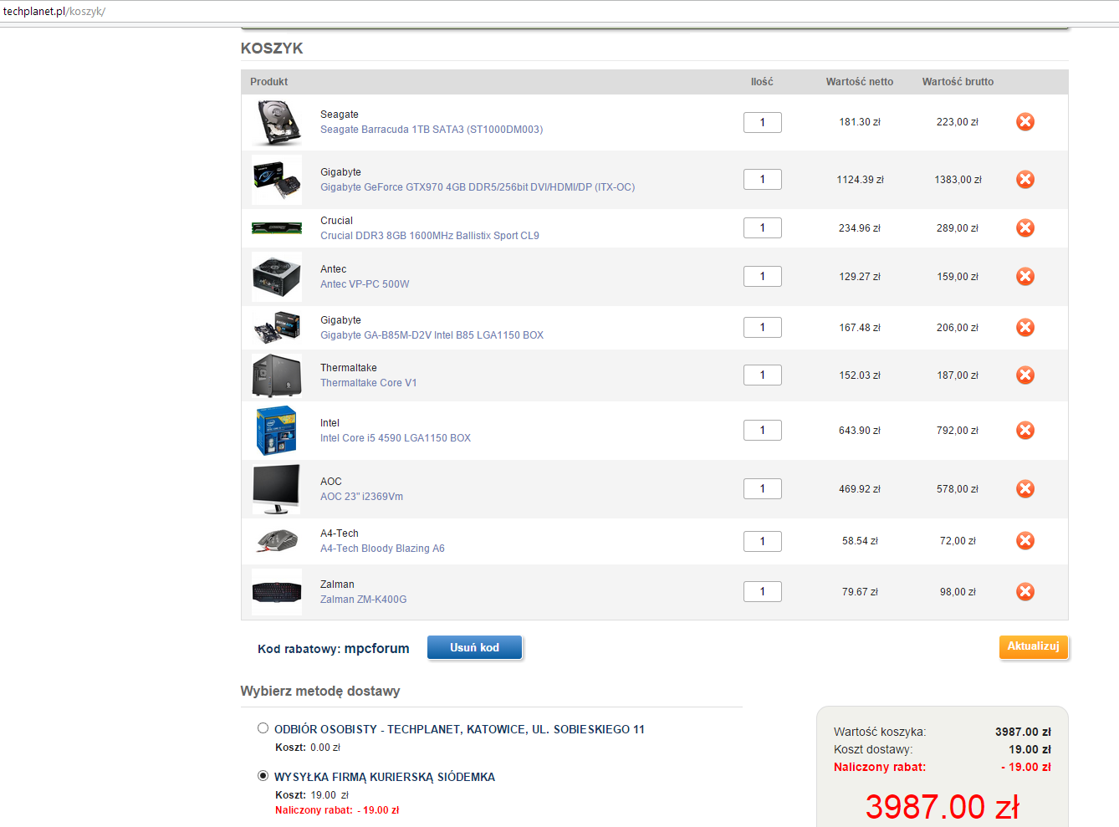The width and height of the screenshot is (1119, 827).
Task: Remove Crucial DDR3 8GB from cart
Action: click(x=1025, y=228)
